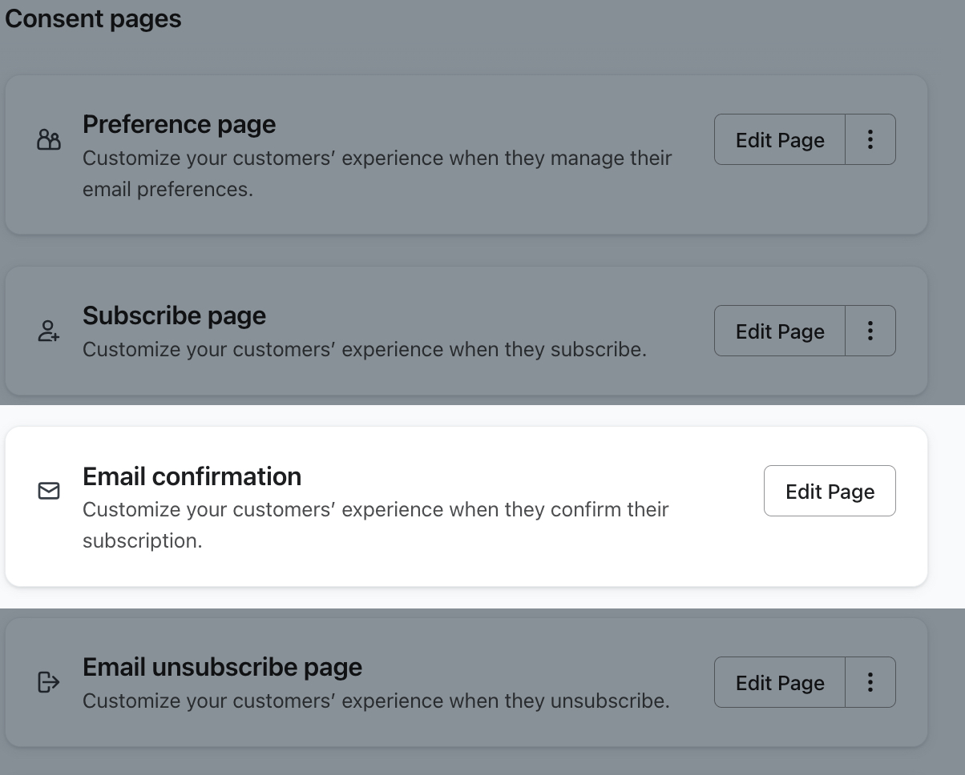Click the Email confirmation envelope icon
The width and height of the screenshot is (965, 775).
49,491
